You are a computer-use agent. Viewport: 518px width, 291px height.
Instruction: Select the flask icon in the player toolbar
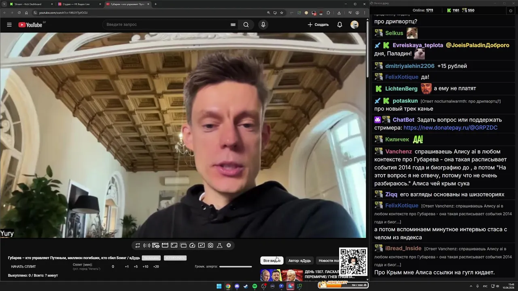point(220,245)
